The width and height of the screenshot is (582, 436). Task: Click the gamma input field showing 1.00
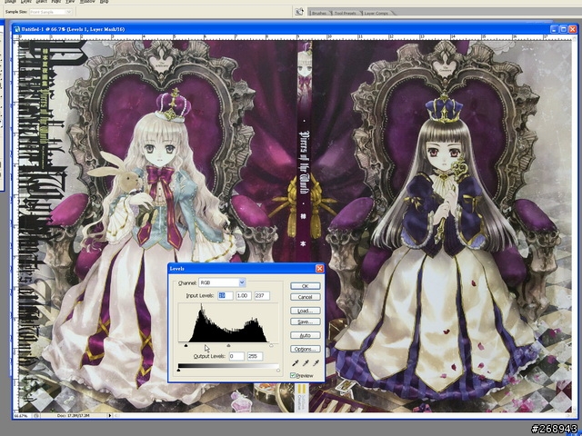click(x=243, y=296)
